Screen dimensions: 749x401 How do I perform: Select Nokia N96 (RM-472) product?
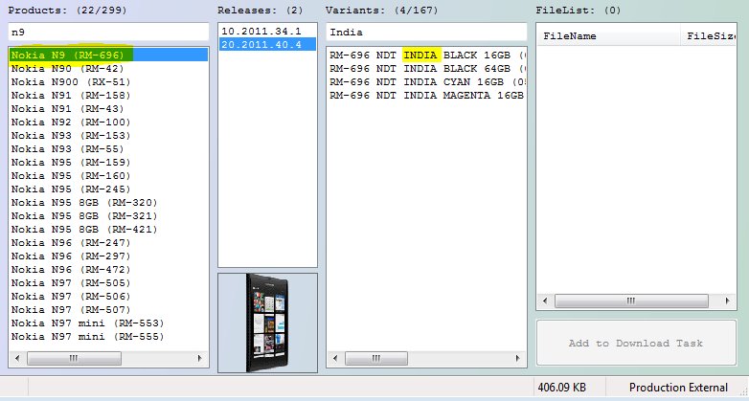click(108, 269)
